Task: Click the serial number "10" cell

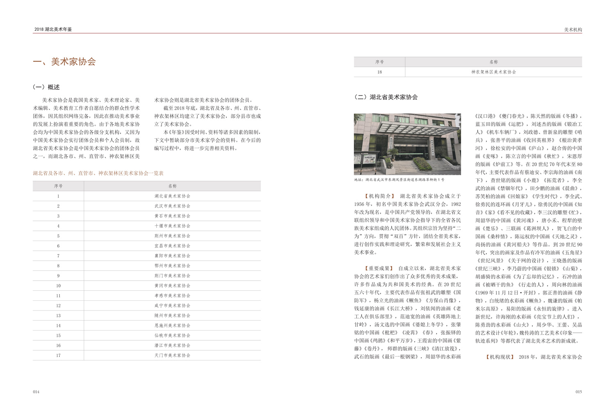Action: point(58,286)
